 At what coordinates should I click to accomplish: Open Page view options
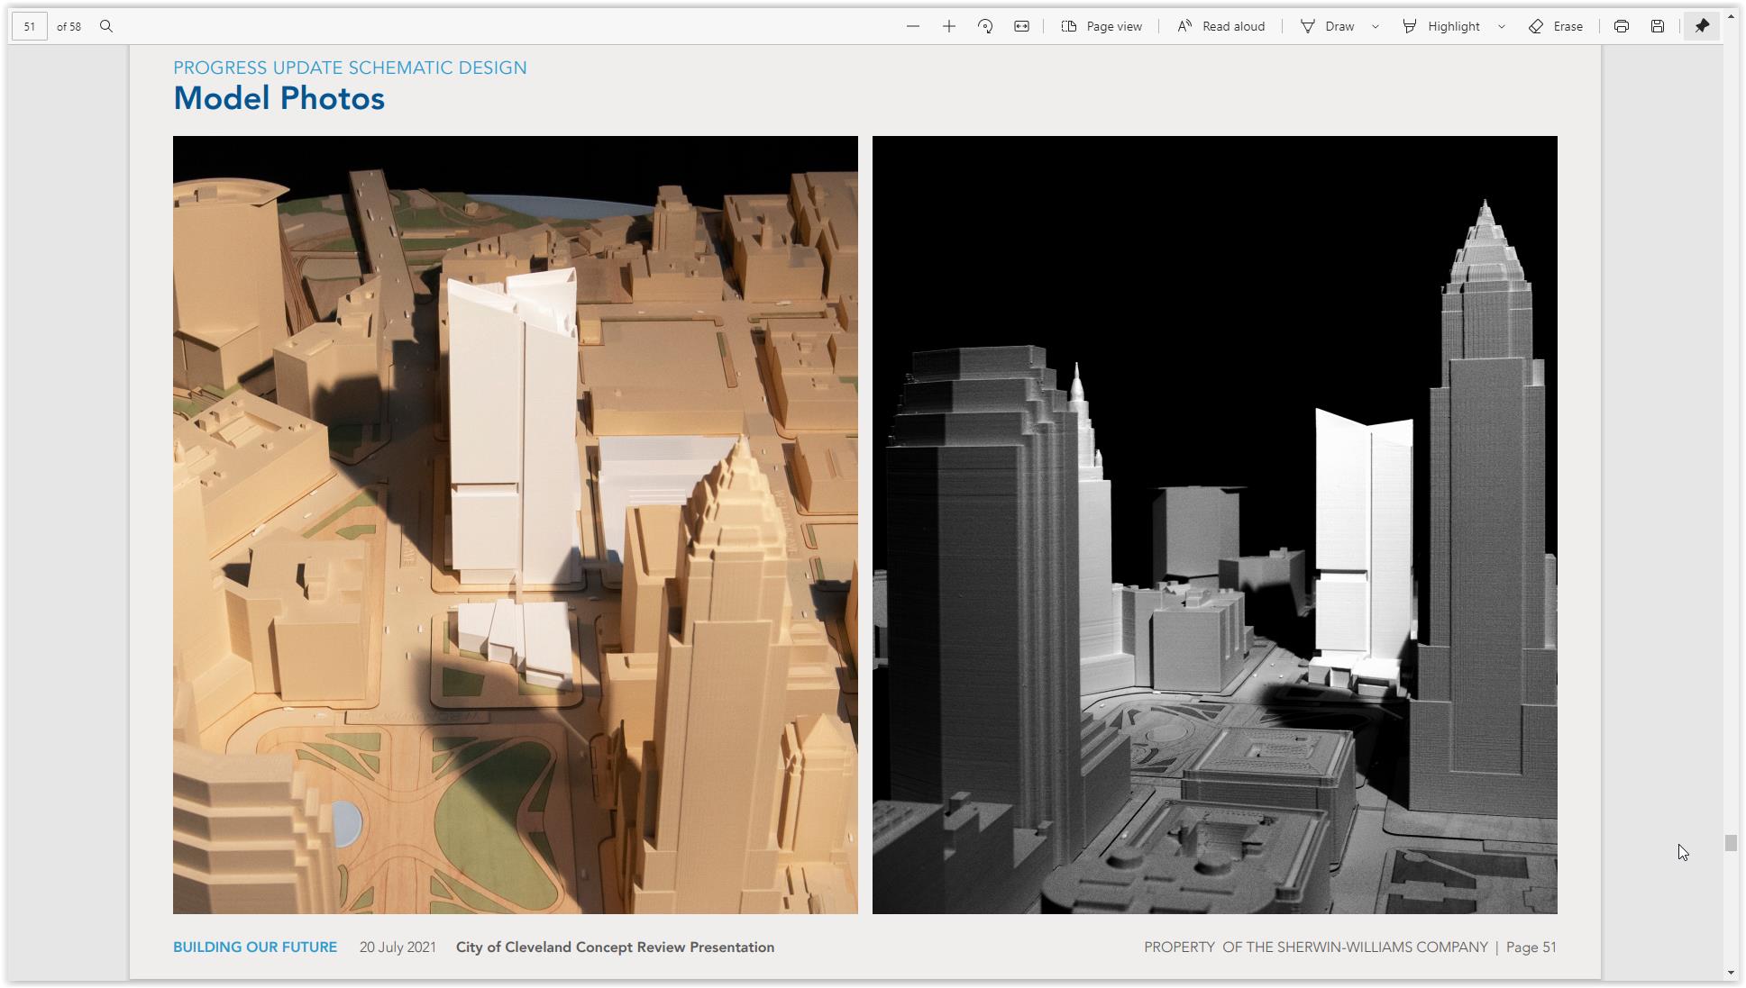click(x=1102, y=26)
